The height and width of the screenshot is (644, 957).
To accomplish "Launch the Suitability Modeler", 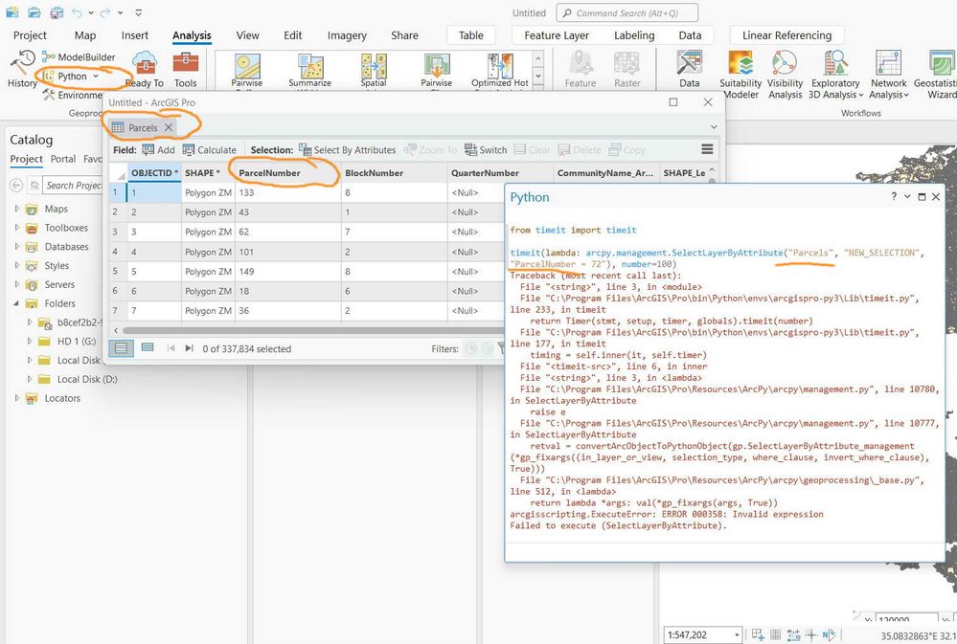I will click(x=741, y=75).
